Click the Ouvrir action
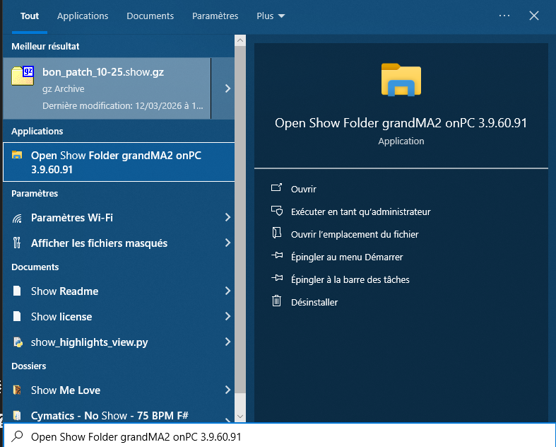 point(304,190)
